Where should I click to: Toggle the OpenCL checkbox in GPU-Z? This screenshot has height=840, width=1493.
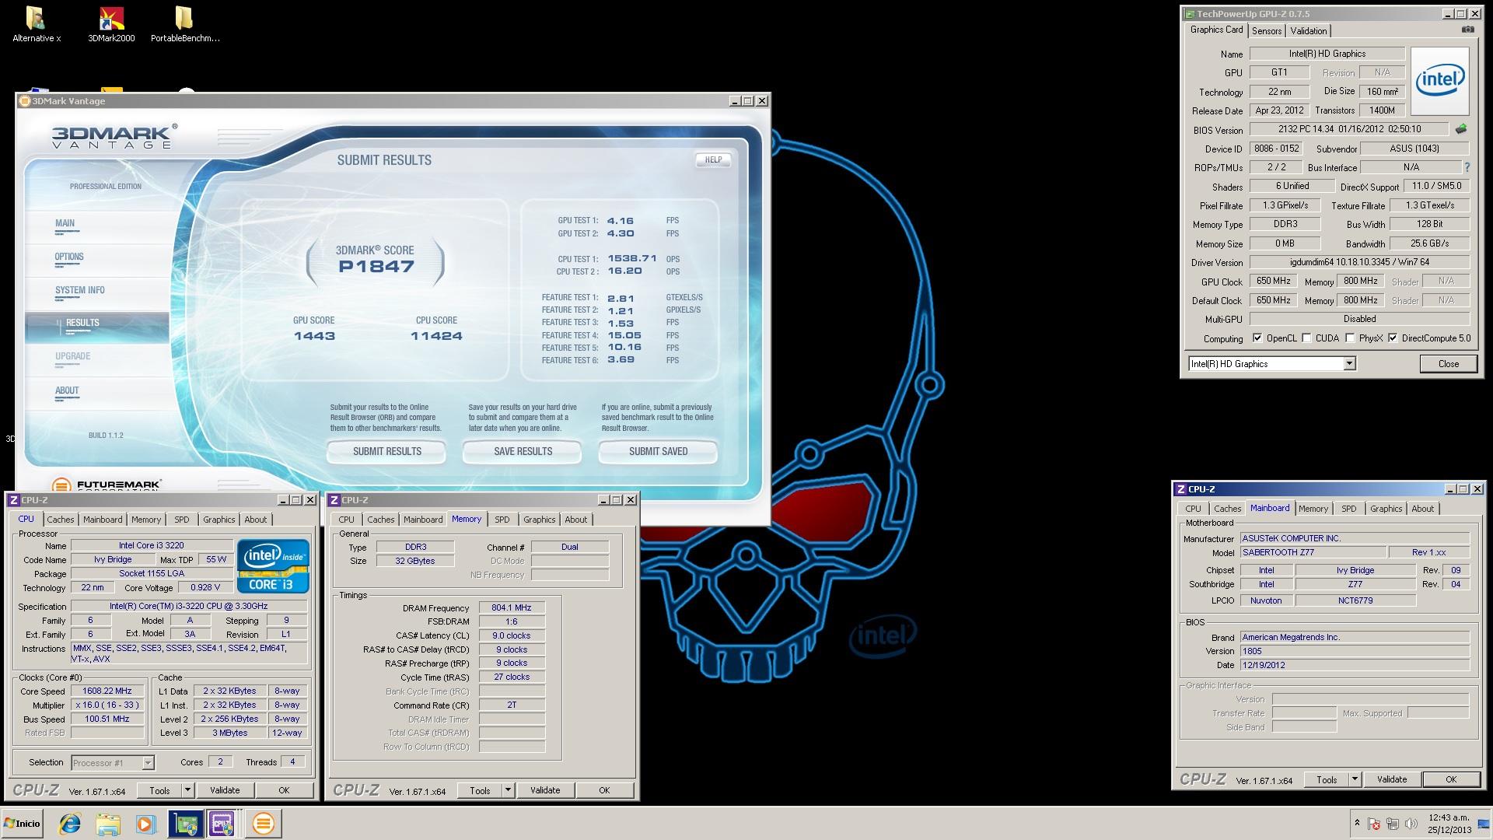tap(1257, 338)
